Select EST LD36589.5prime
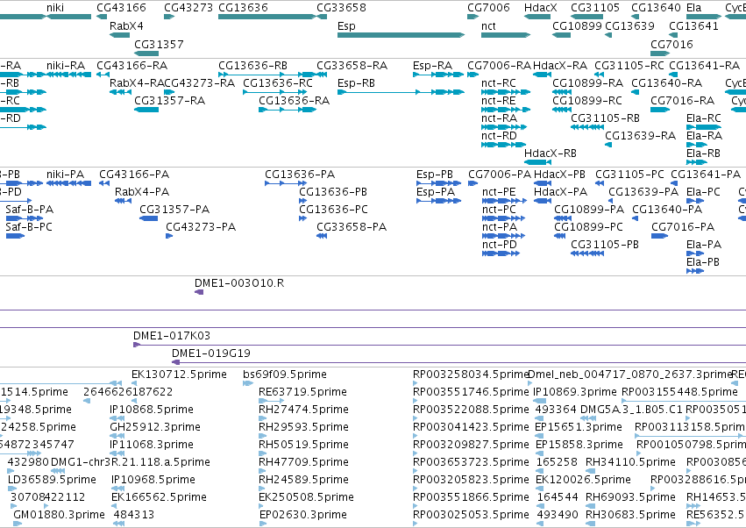The width and height of the screenshot is (746, 528). pyautogui.click(x=12, y=489)
